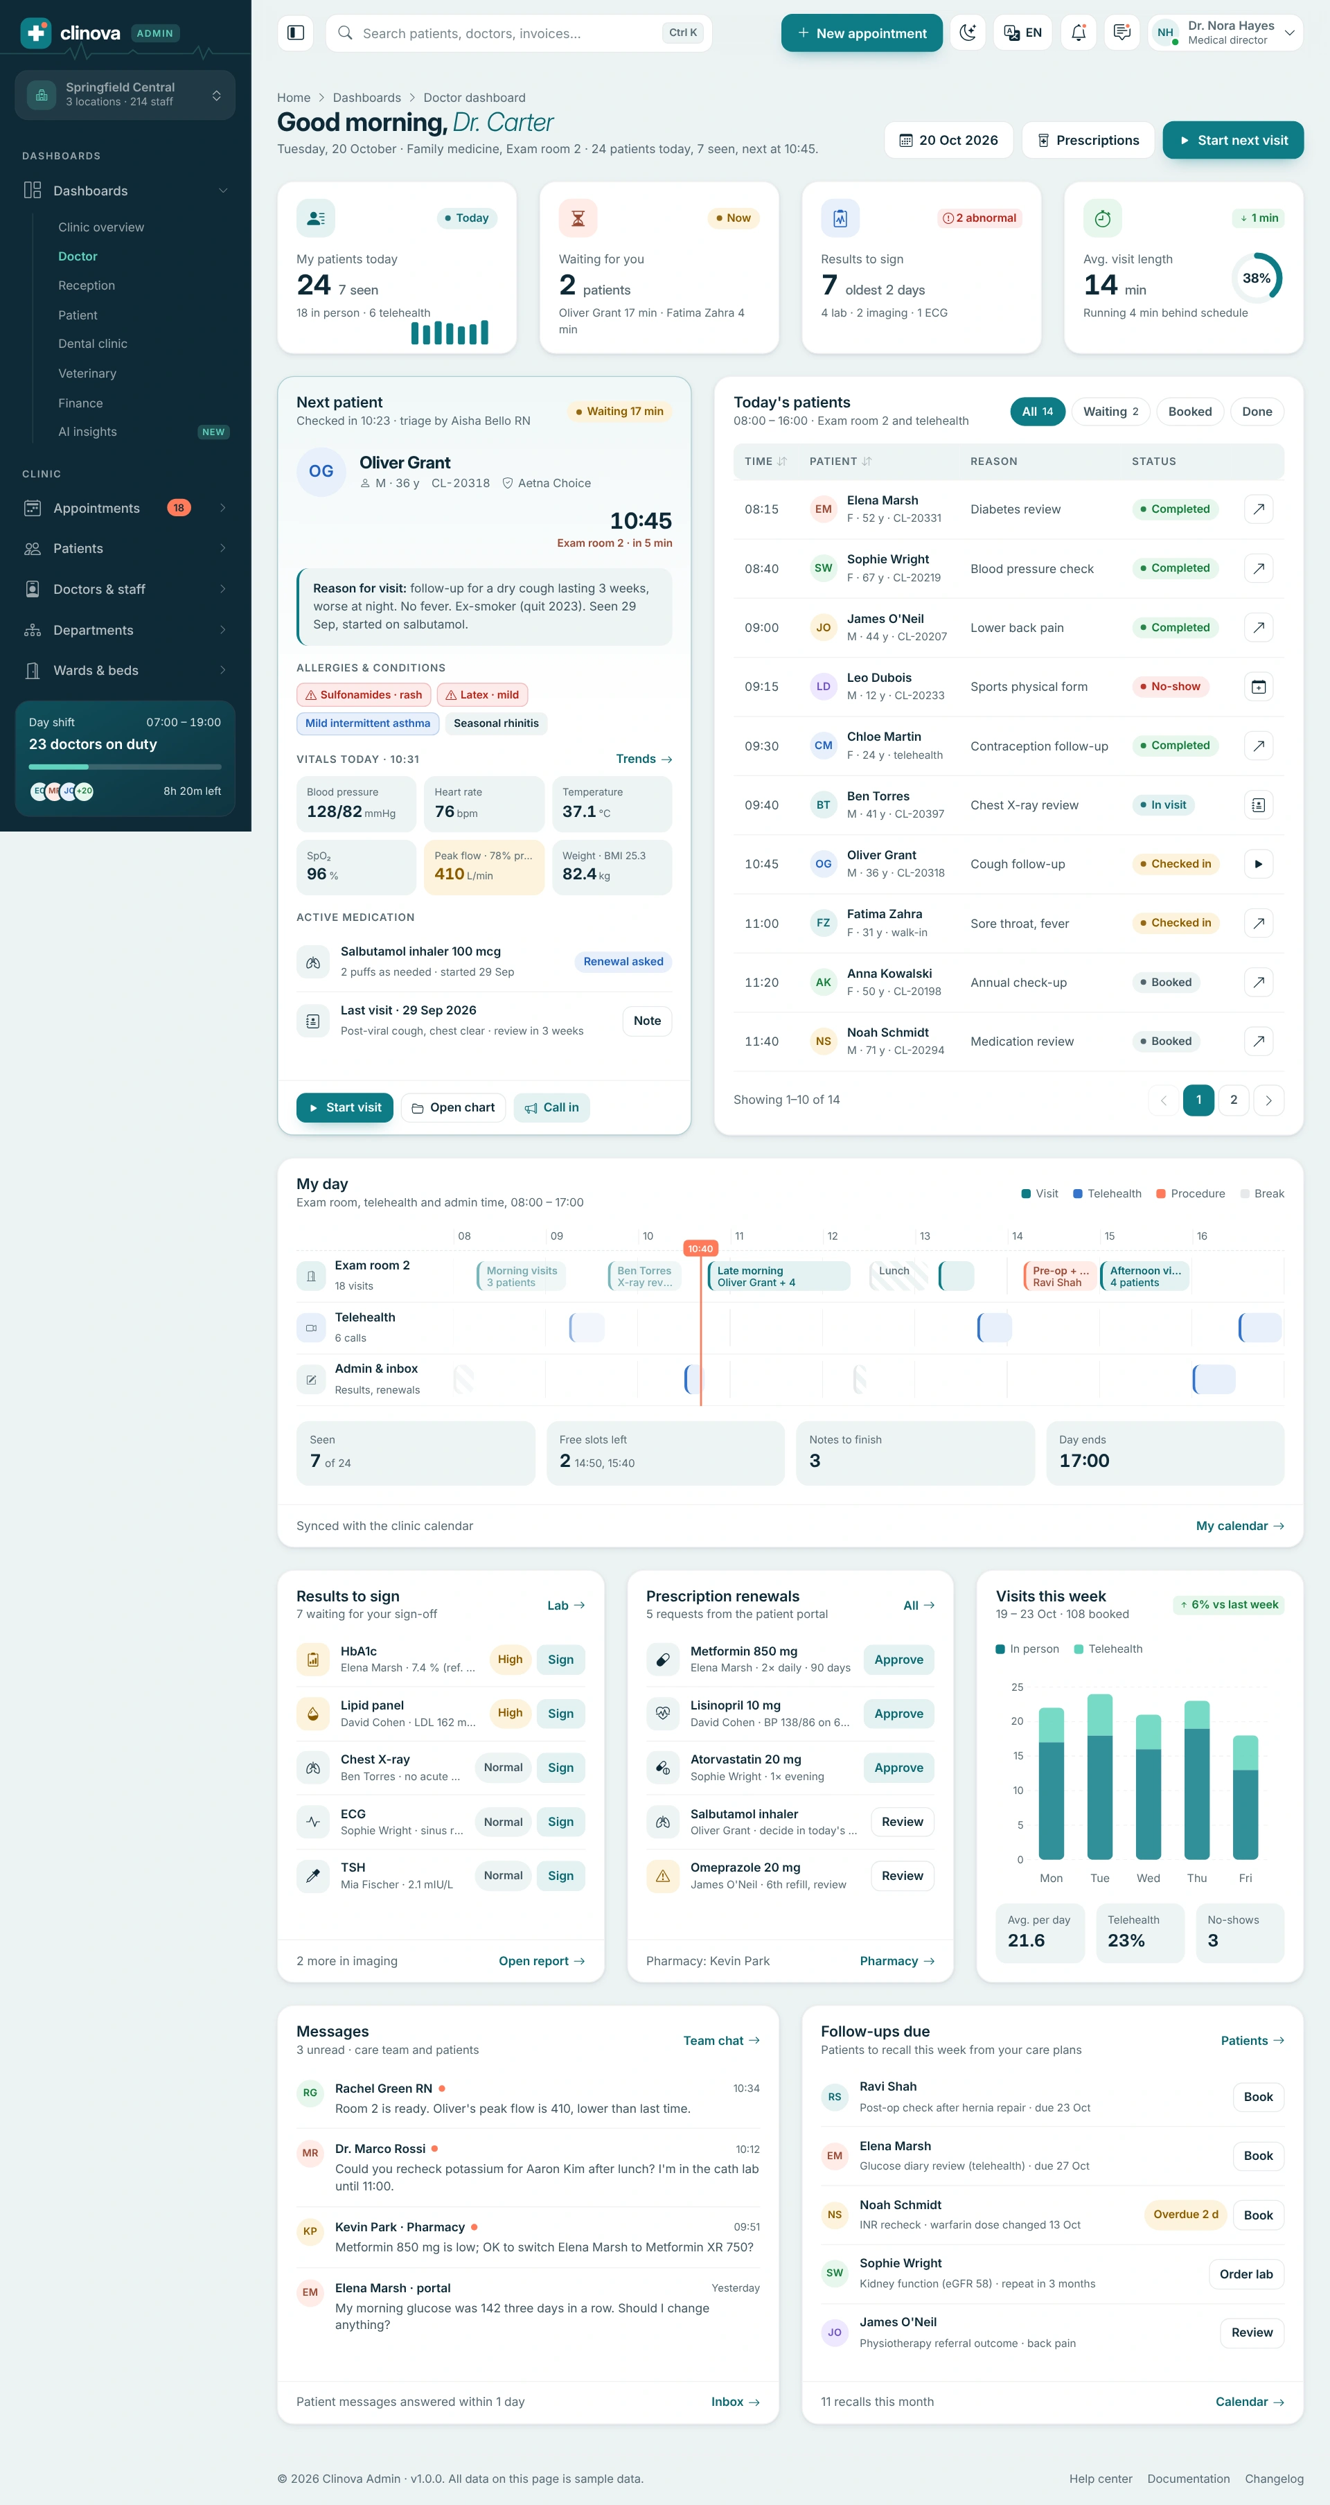The image size is (1330, 2505).
Task: Sort the patient table by the Time column
Action: [765, 462]
